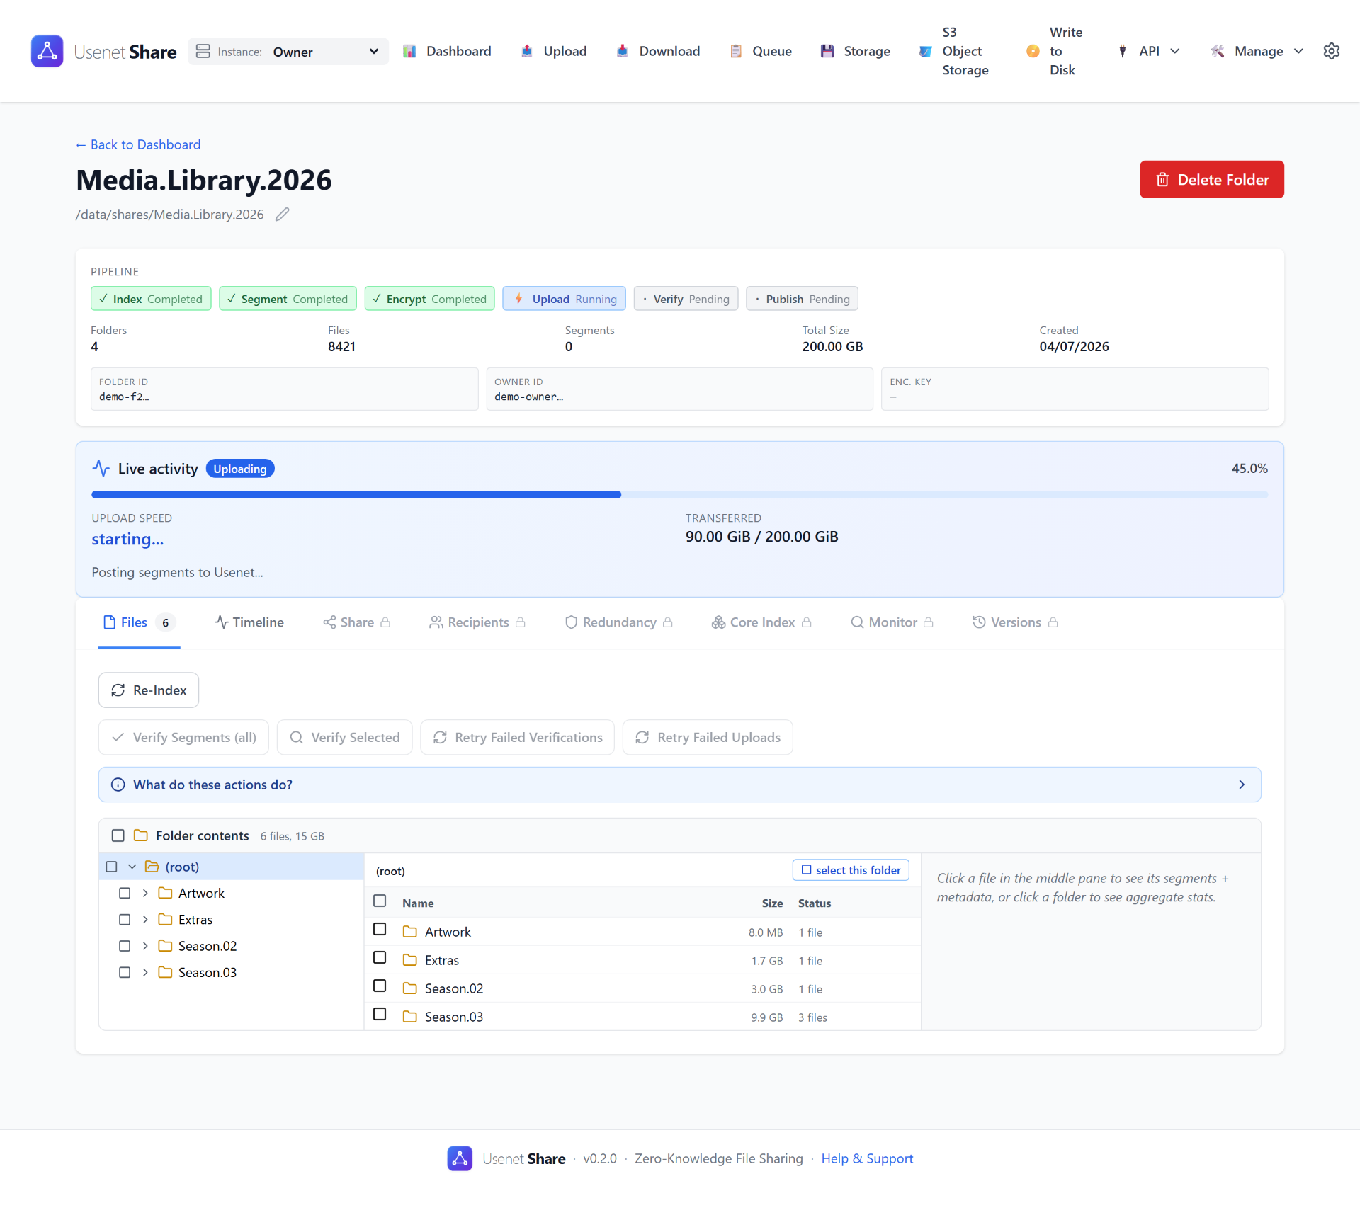This screenshot has height=1232, width=1360.
Task: Switch to the Timeline tab
Action: [249, 622]
